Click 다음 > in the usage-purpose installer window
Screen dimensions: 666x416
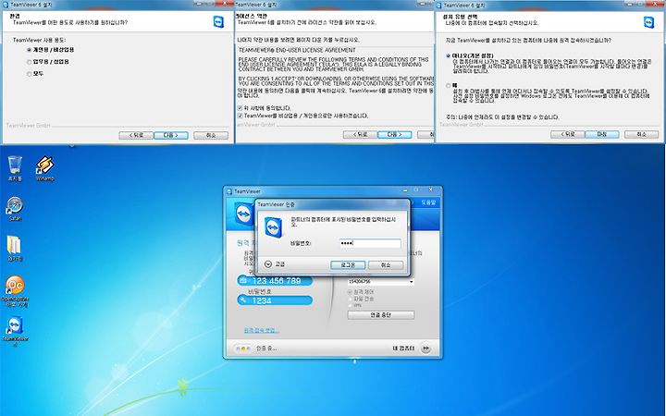pos(171,135)
